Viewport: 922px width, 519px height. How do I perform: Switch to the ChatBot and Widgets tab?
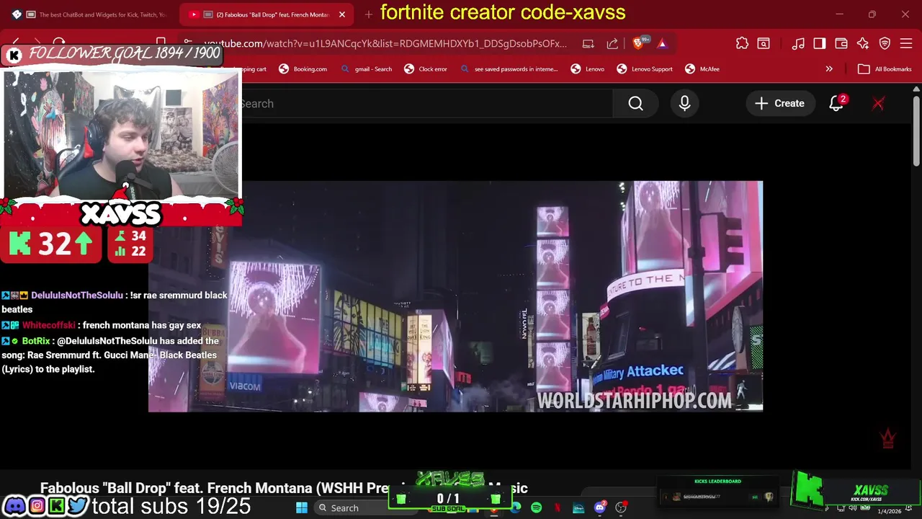(90, 14)
